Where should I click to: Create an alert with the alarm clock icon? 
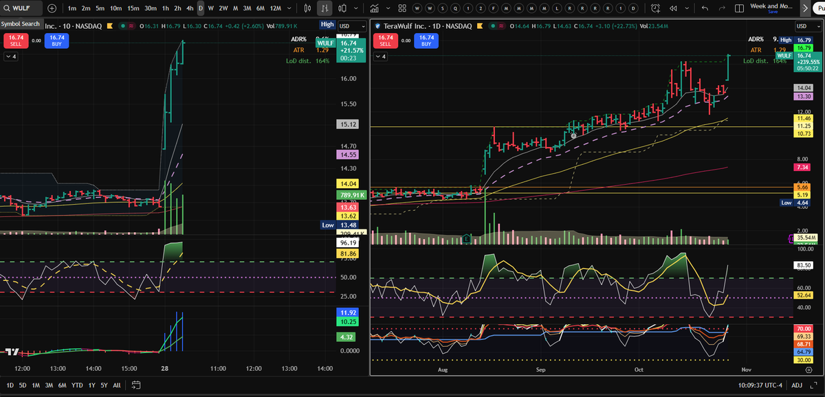[x=655, y=8]
